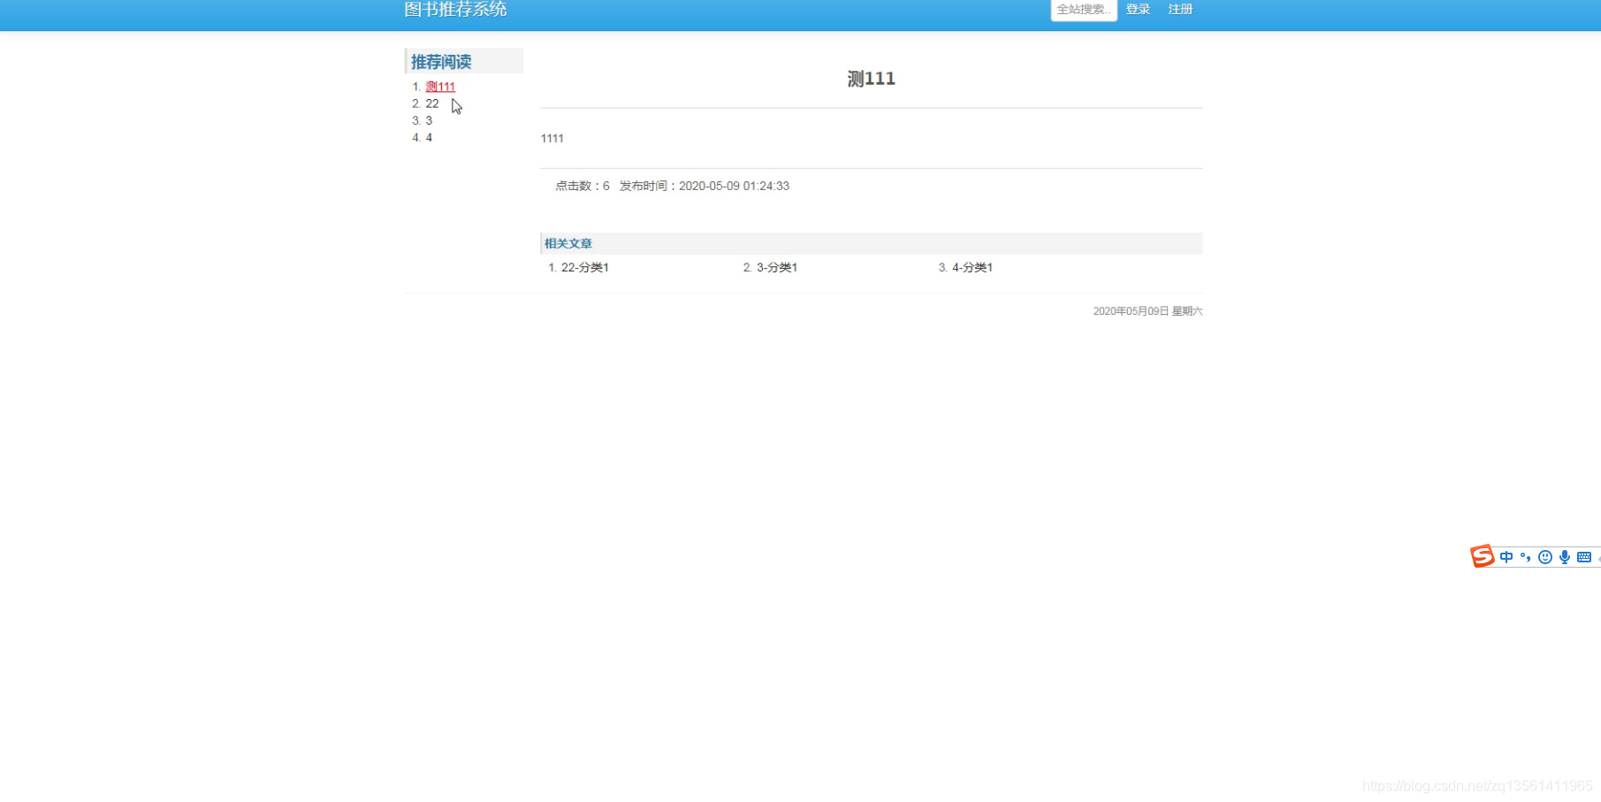Open recommended article 3
Image resolution: width=1601 pixels, height=802 pixels.
click(429, 120)
